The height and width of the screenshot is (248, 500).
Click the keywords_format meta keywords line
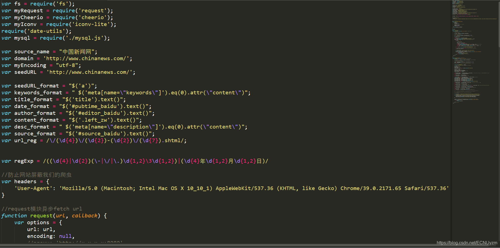pos(126,93)
